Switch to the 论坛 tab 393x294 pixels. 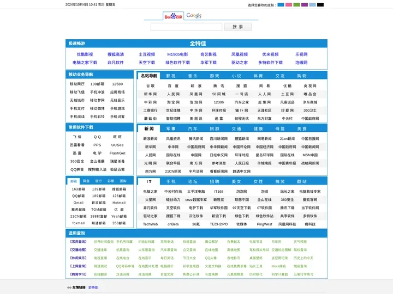(x=193, y=181)
